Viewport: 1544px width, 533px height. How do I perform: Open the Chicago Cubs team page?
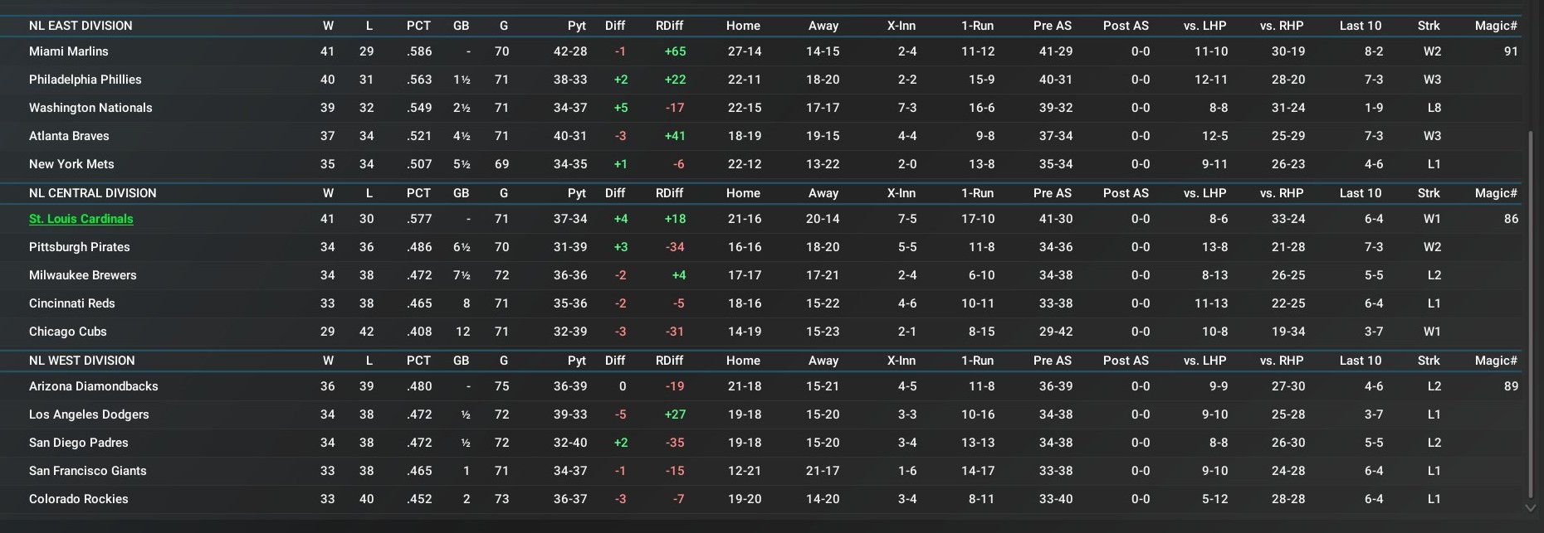pyautogui.click(x=68, y=332)
